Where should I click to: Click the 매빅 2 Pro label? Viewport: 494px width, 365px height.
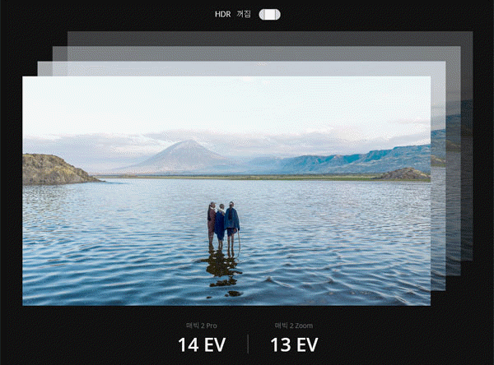202,326
